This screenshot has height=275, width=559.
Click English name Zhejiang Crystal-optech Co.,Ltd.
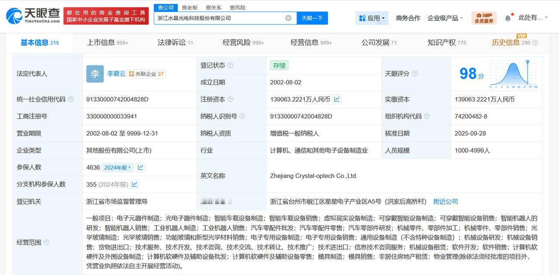point(314,176)
